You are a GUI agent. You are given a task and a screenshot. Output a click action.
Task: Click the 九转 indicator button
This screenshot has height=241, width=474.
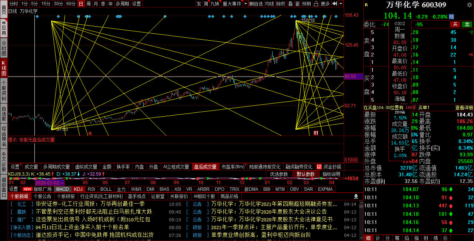(x=215, y=4)
